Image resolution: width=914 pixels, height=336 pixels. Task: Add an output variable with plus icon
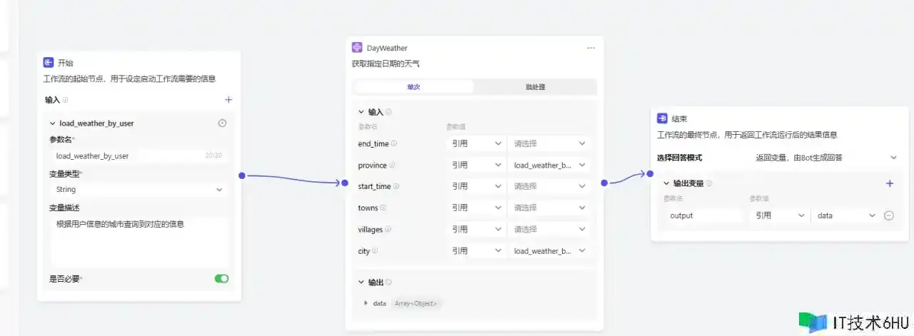point(889,183)
